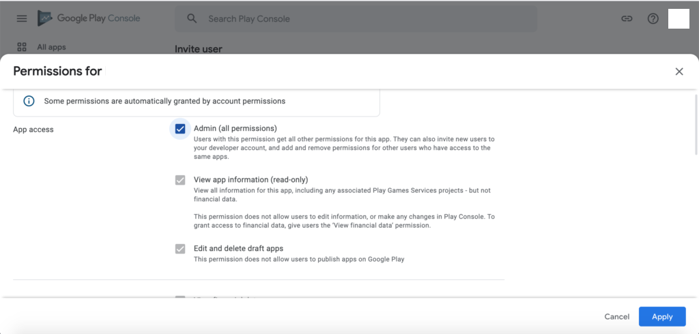
Task: Open the account avatar in top right
Action: tap(679, 18)
